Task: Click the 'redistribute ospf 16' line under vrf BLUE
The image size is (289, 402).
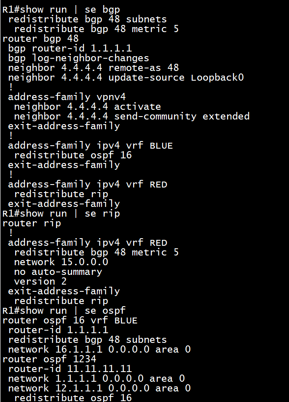Action: [73, 155]
